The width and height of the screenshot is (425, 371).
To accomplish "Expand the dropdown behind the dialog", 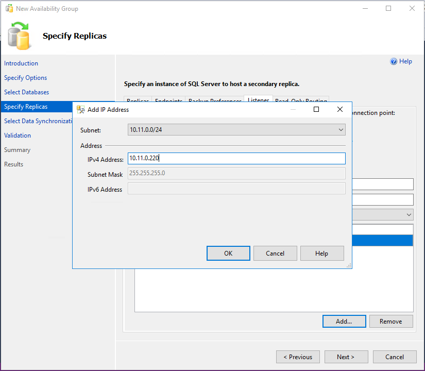I will (409, 215).
